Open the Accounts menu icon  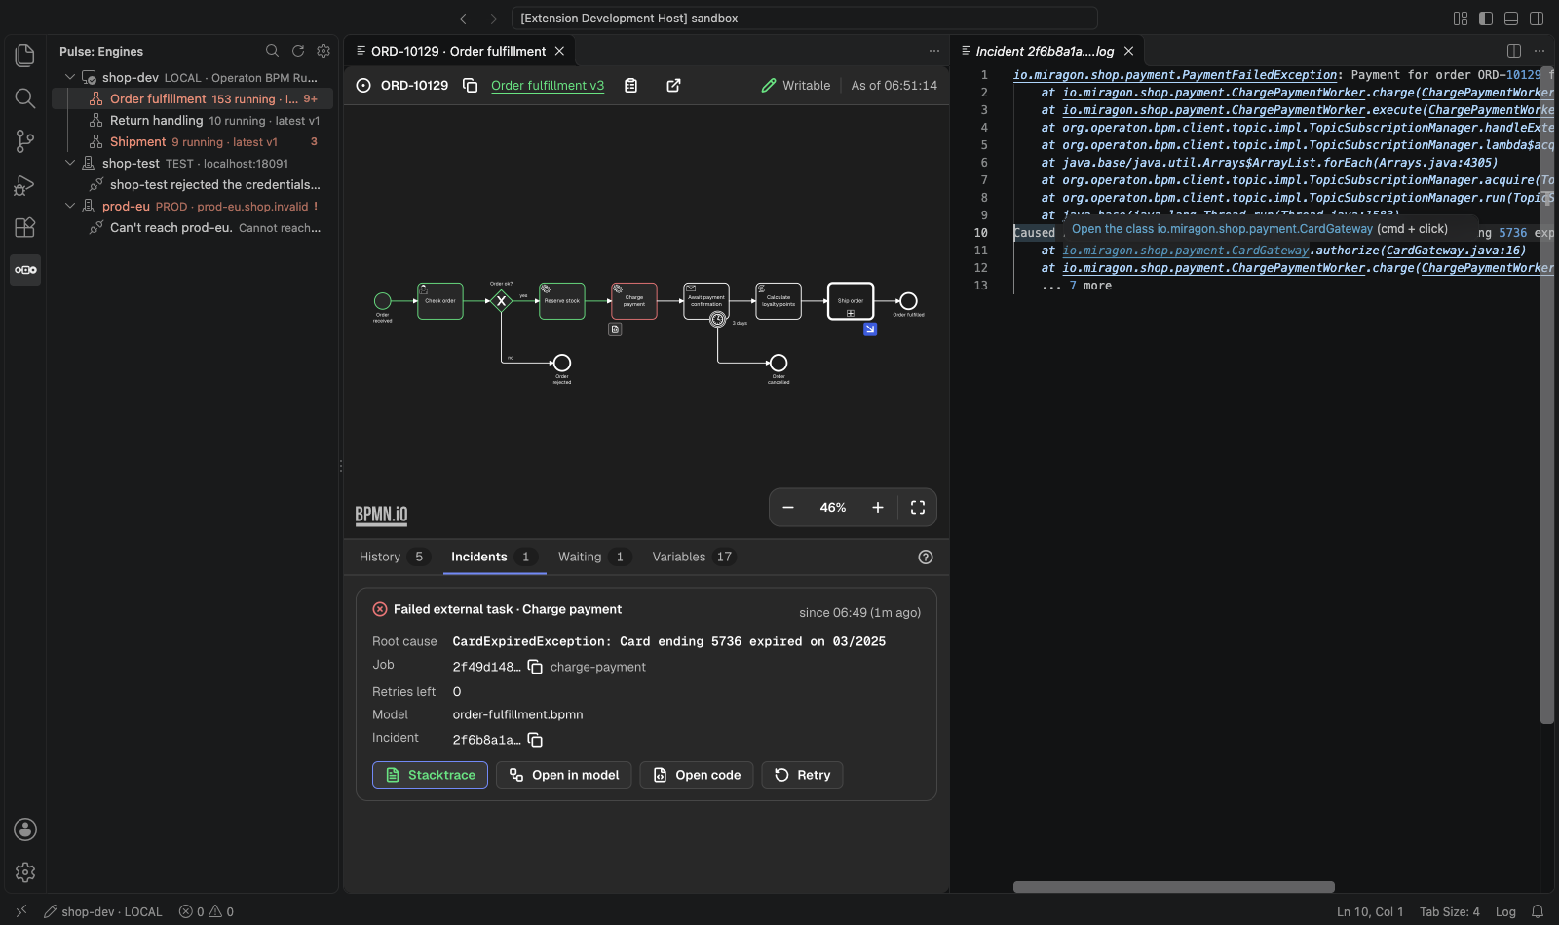coord(25,829)
